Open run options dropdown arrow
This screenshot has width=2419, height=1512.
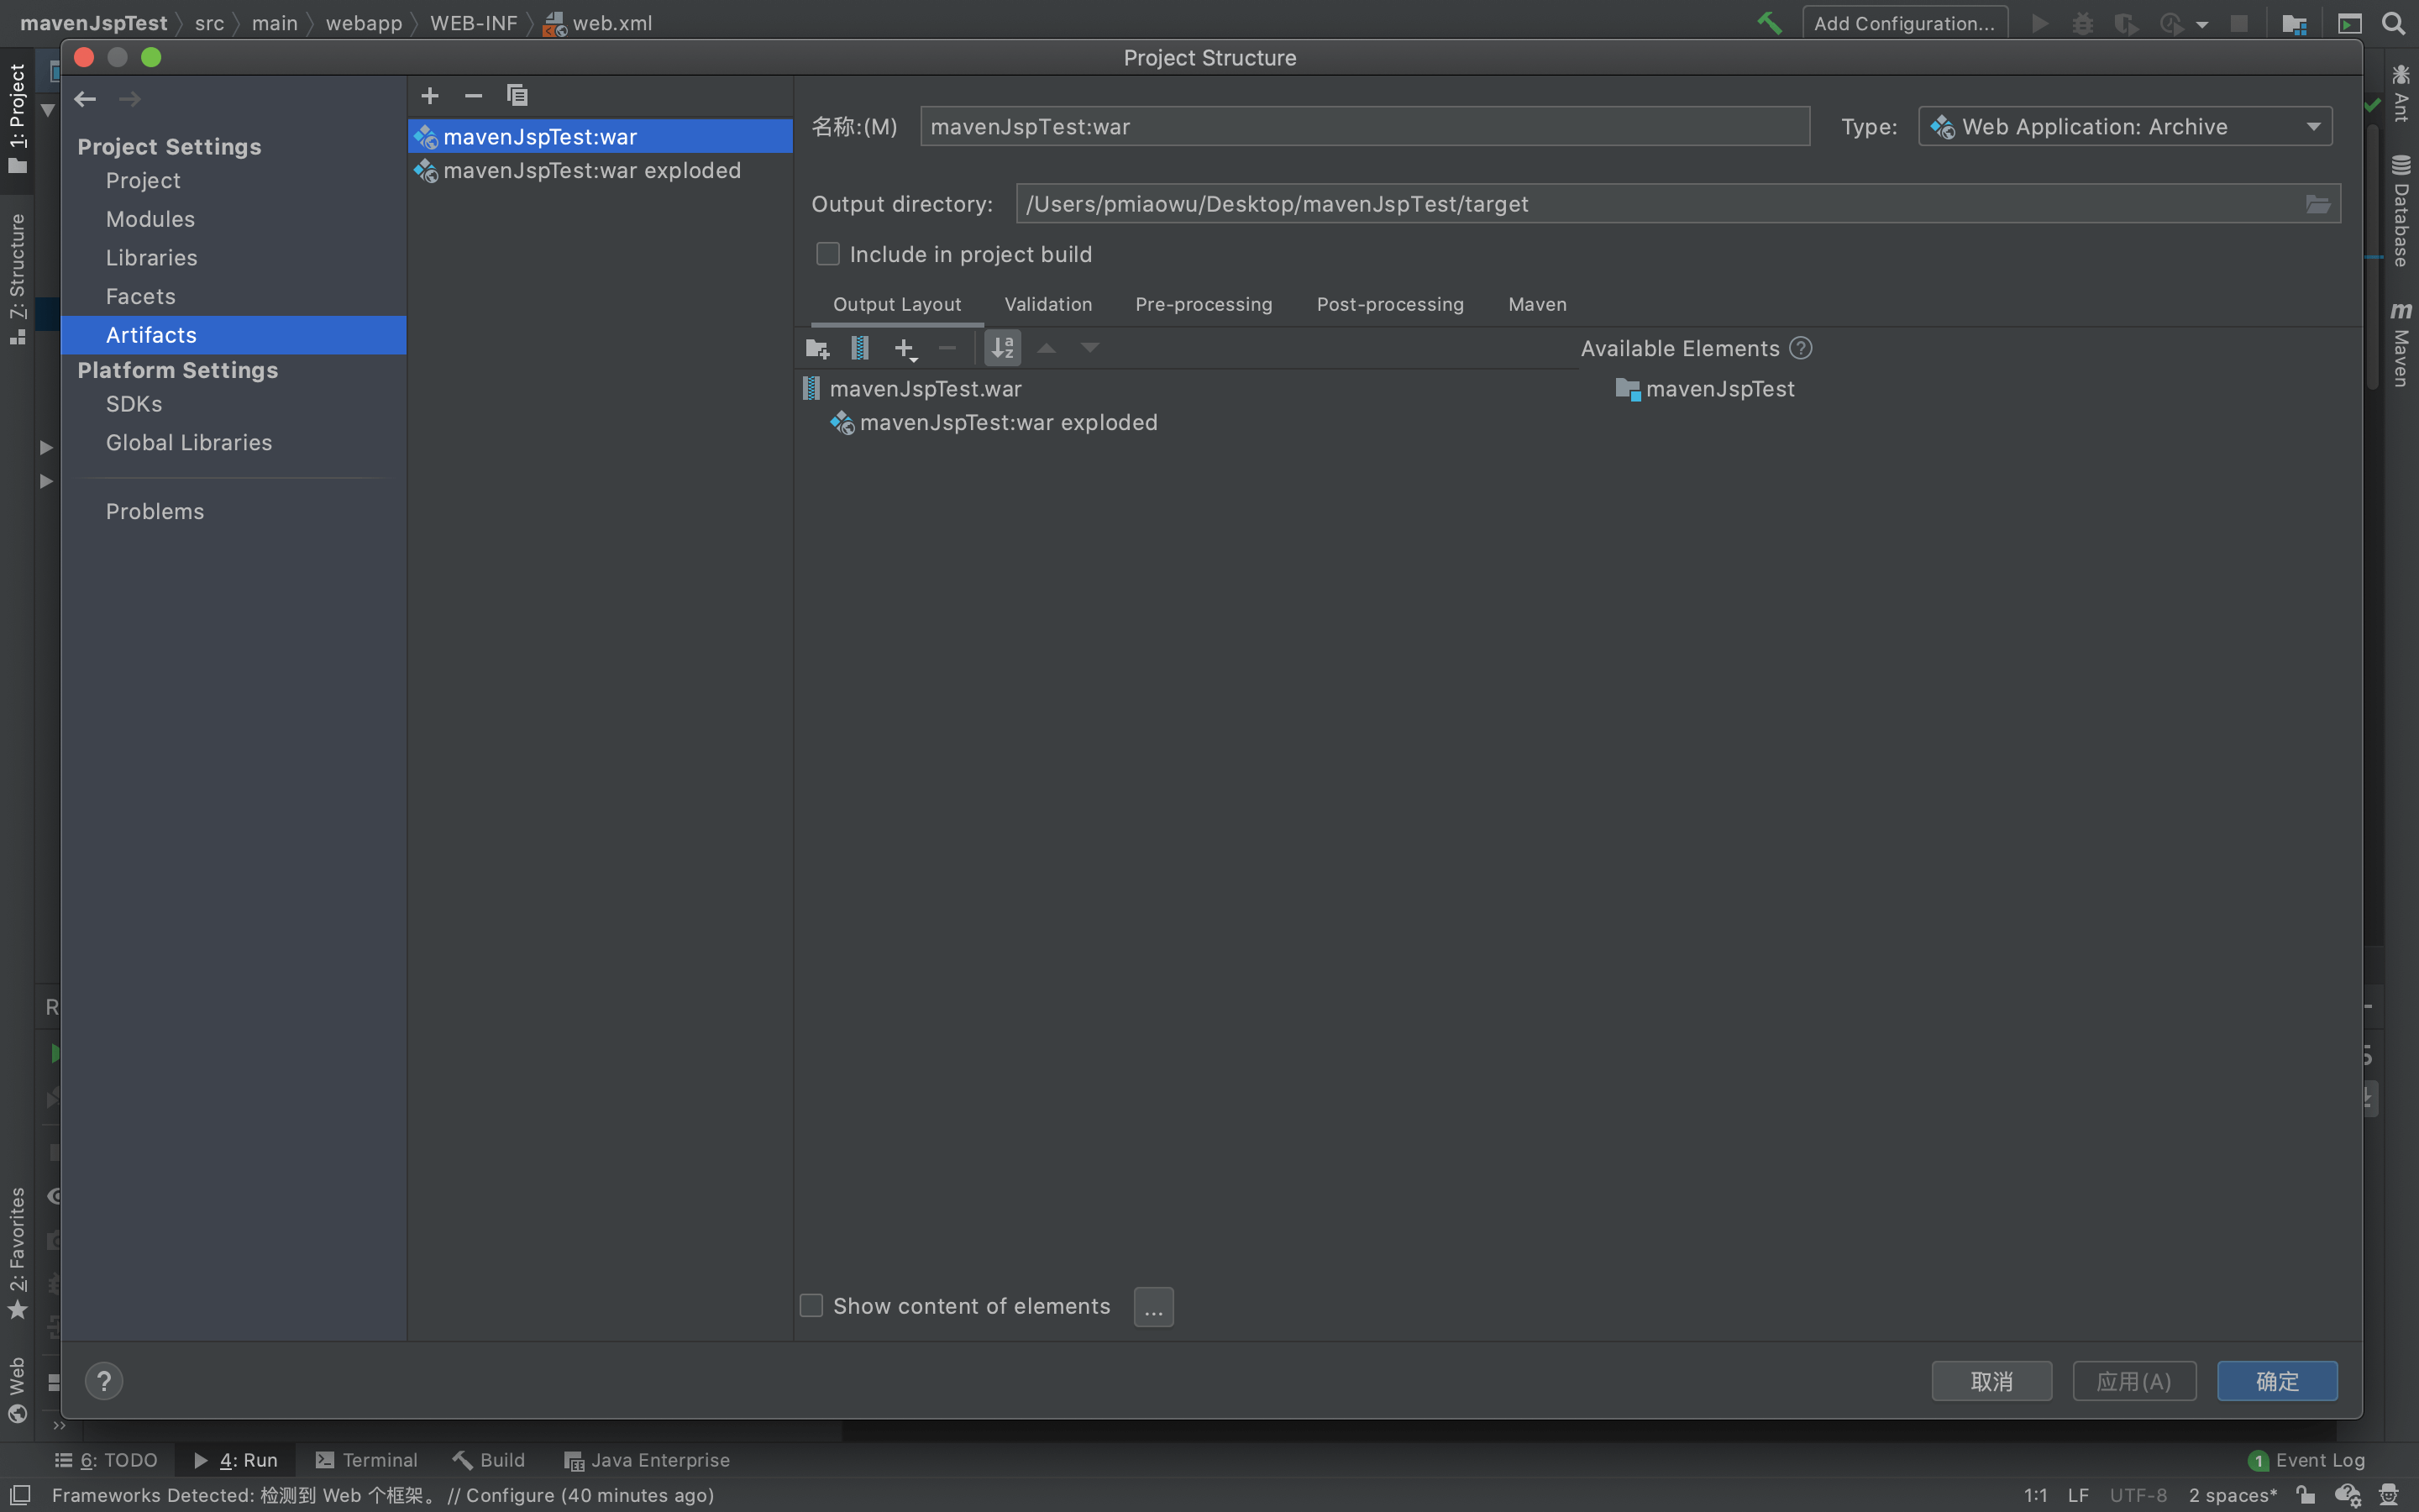2202,24
